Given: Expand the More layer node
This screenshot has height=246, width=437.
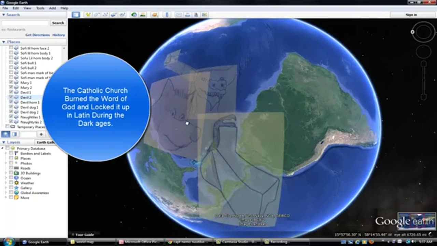Looking at the screenshot, I should click(x=6, y=198).
